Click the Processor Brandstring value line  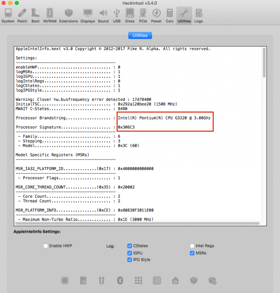tap(164, 118)
